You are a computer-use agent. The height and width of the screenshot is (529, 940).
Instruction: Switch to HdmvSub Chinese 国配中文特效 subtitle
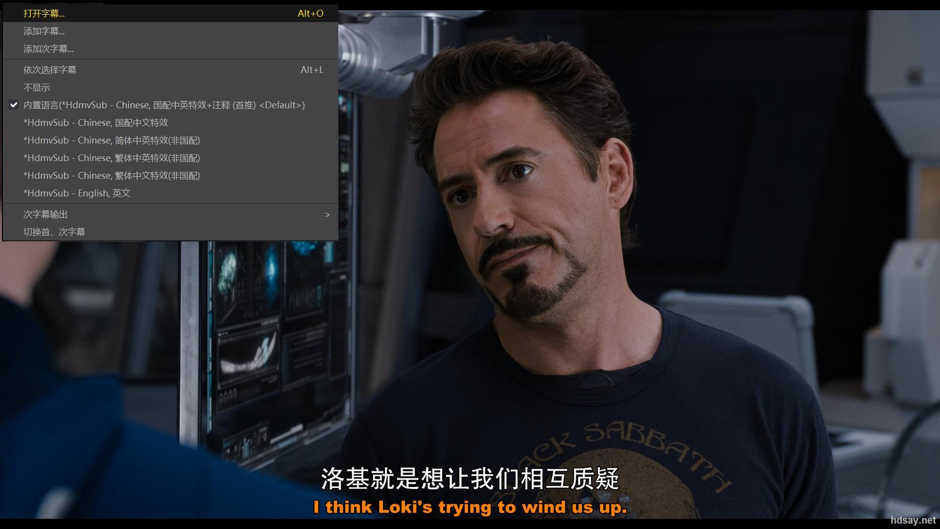point(170,122)
